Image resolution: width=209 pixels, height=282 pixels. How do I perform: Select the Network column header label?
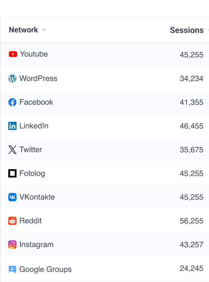click(x=24, y=30)
